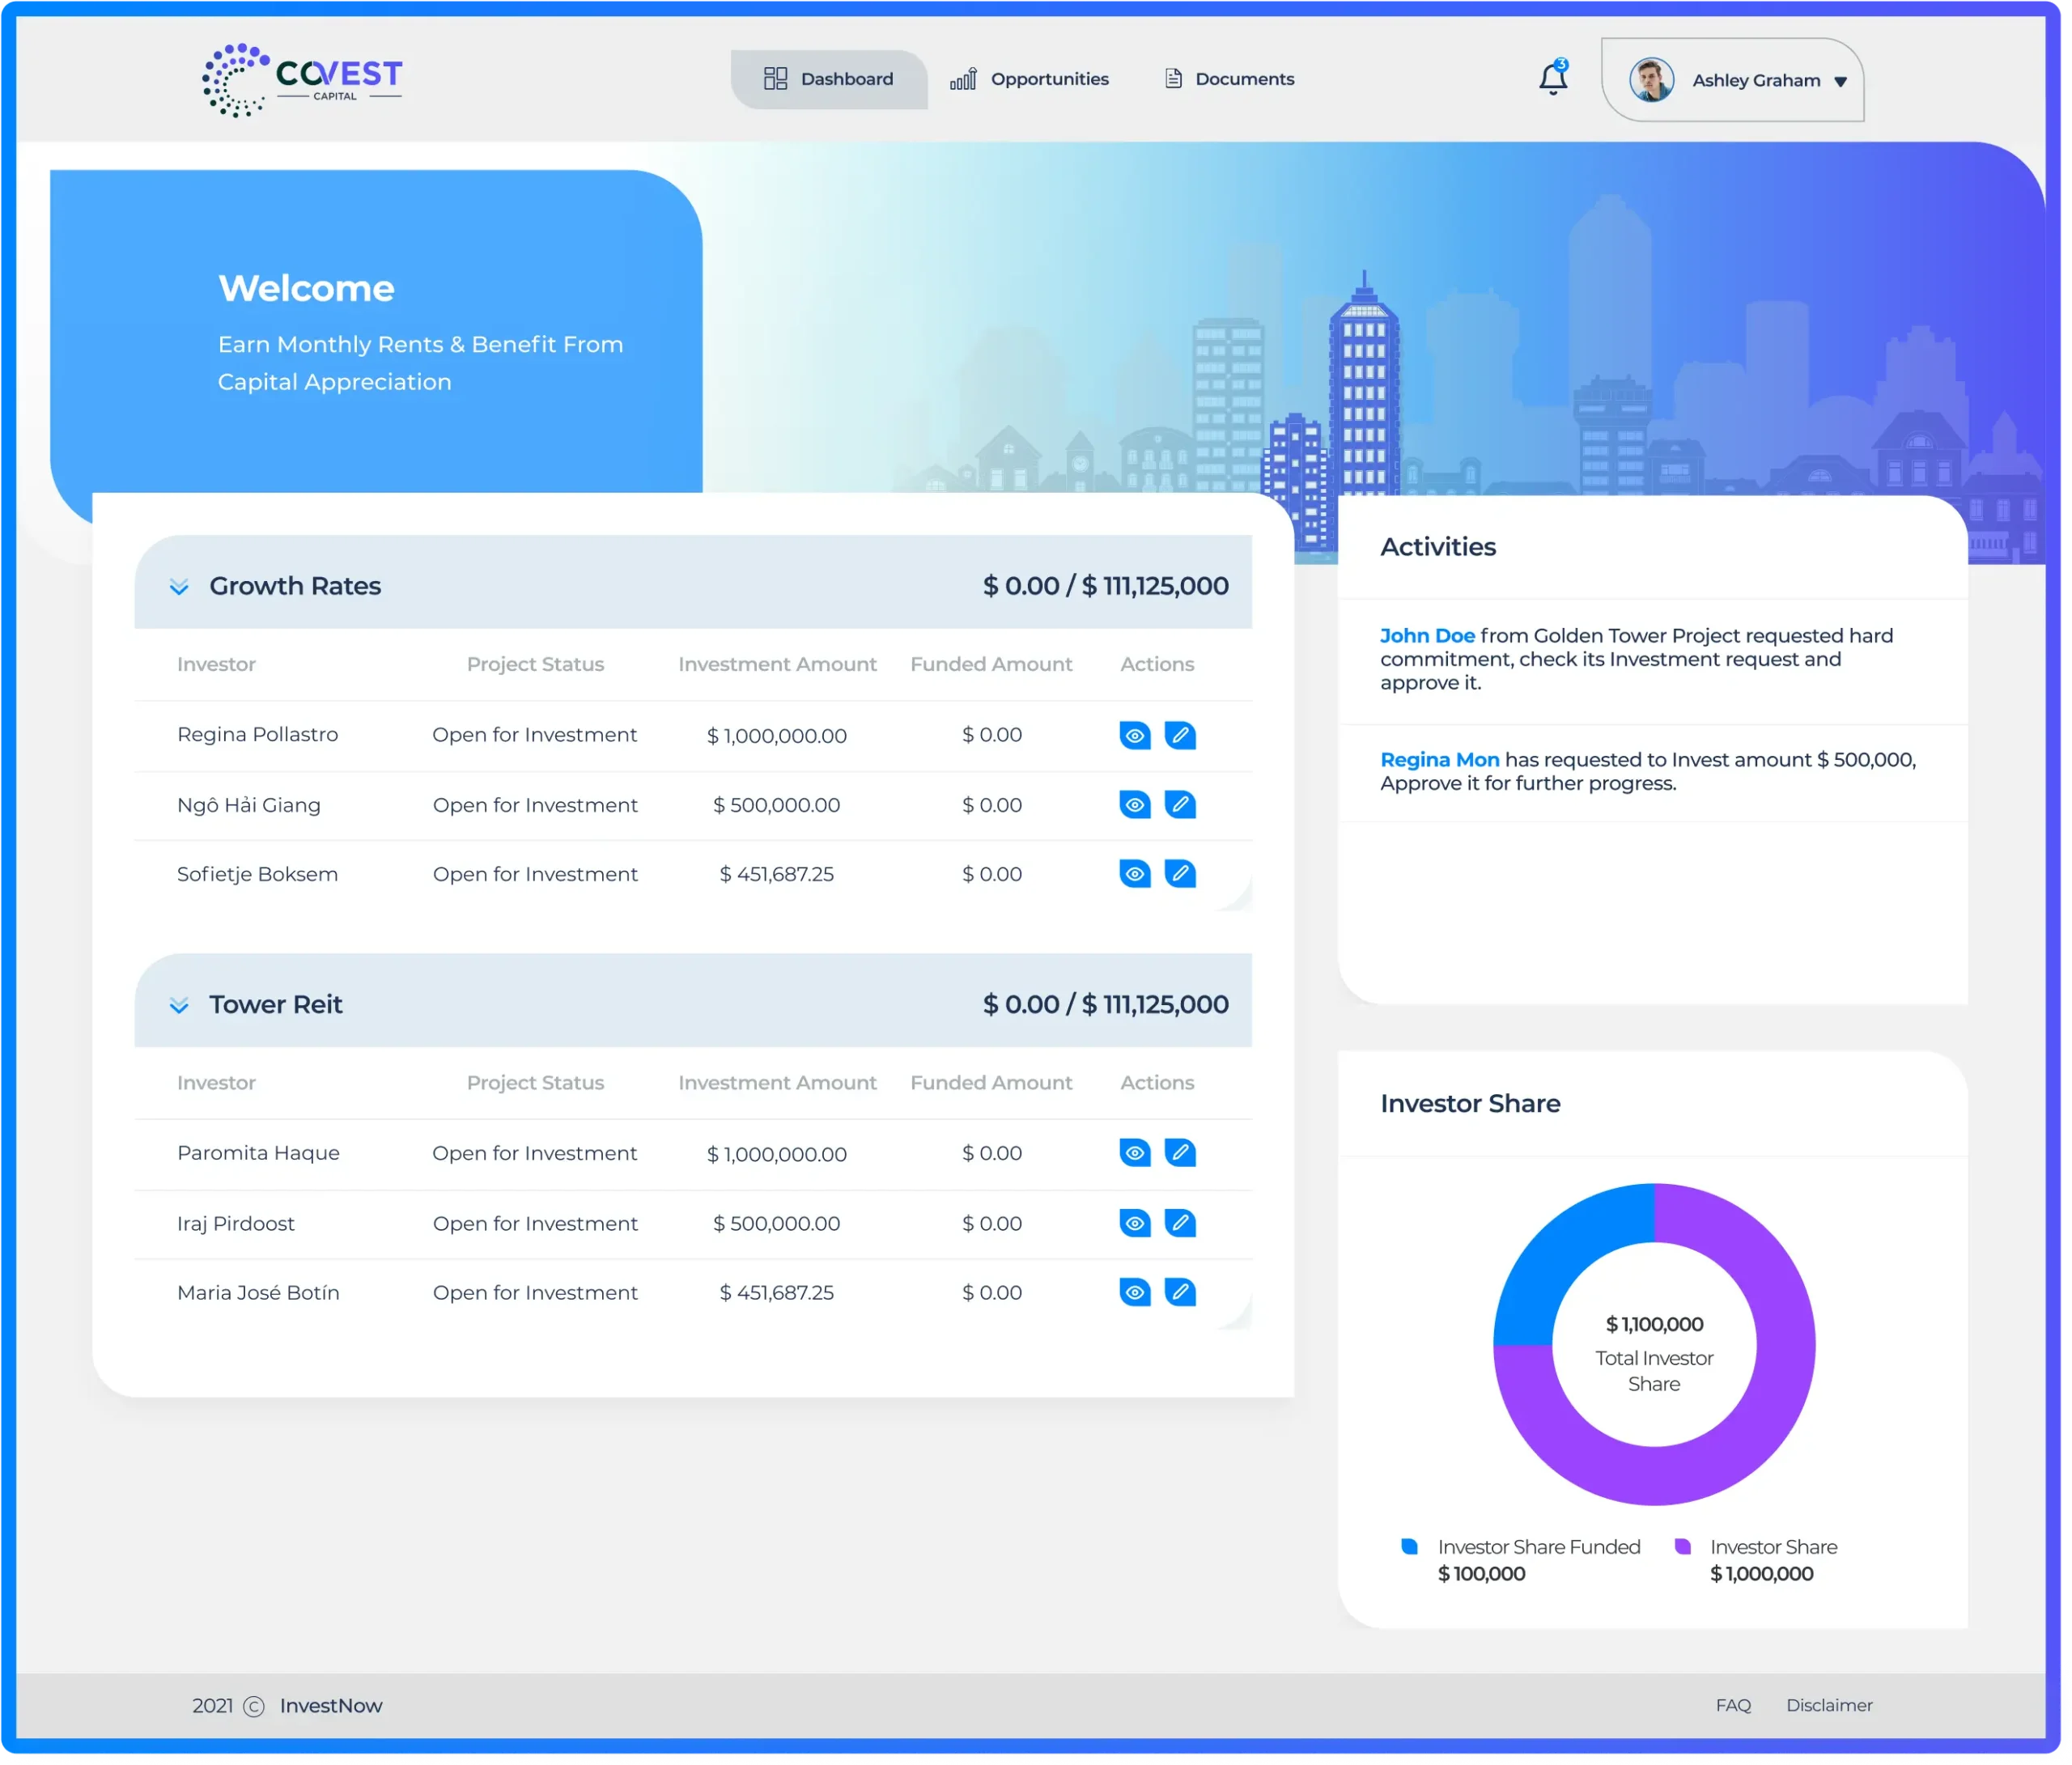Click the view icon for Ngô Hải Giang
Screen dimensions: 2072x1765
click(1135, 802)
